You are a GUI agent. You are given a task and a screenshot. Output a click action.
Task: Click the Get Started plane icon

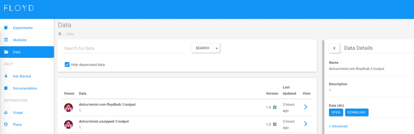(x=6, y=76)
